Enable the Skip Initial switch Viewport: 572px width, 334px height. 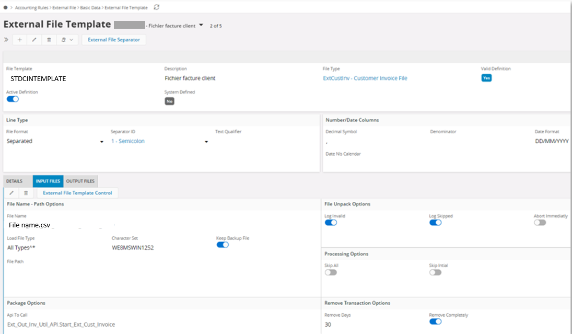point(435,272)
